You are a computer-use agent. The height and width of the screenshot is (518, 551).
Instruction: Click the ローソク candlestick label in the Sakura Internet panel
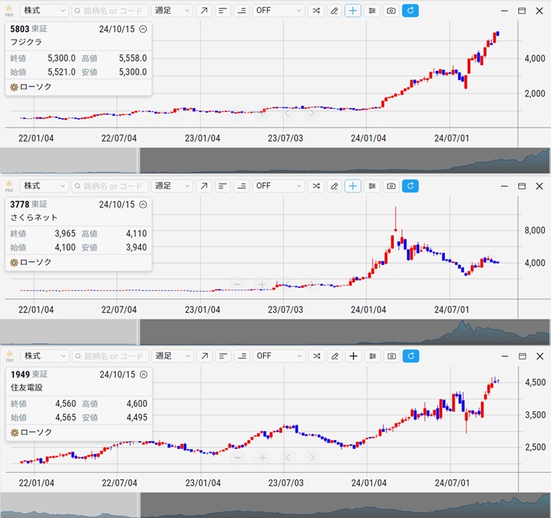tap(36, 262)
